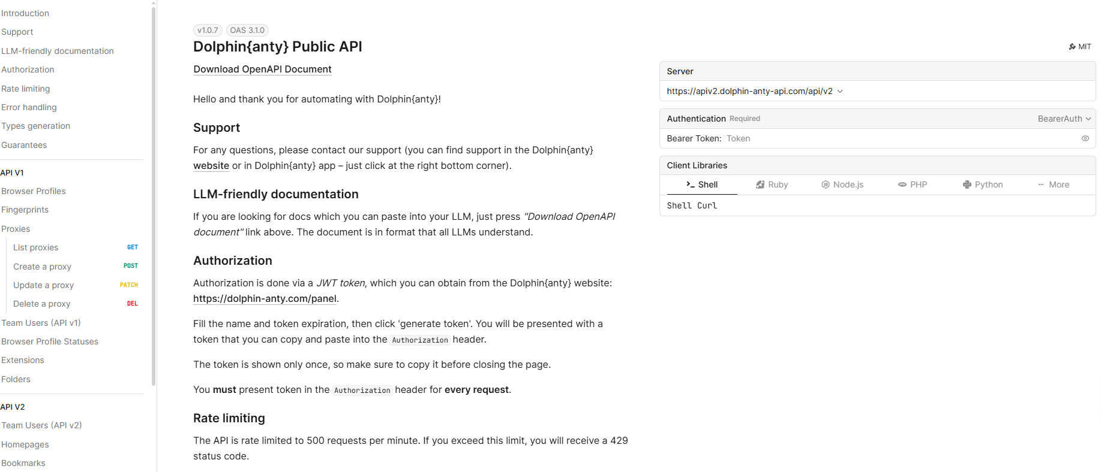The image size is (1101, 472).
Task: Open the server URL dropdown chevron
Action: point(840,91)
